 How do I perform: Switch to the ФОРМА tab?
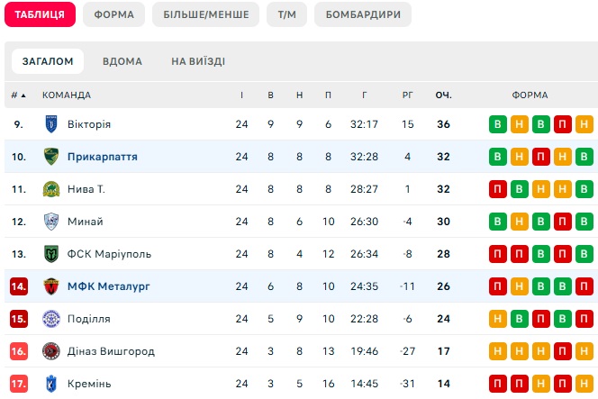[114, 14]
